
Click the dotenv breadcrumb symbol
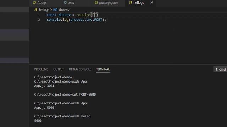click(x=64, y=10)
